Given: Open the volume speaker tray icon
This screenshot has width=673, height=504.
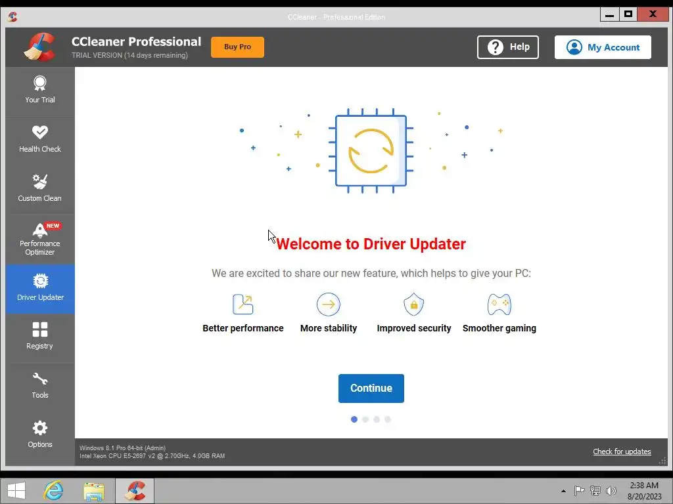Looking at the screenshot, I should coord(611,490).
